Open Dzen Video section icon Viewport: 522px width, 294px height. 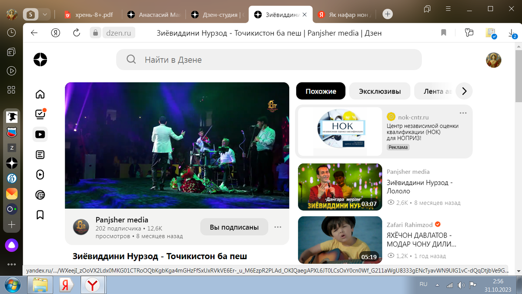[40, 135]
